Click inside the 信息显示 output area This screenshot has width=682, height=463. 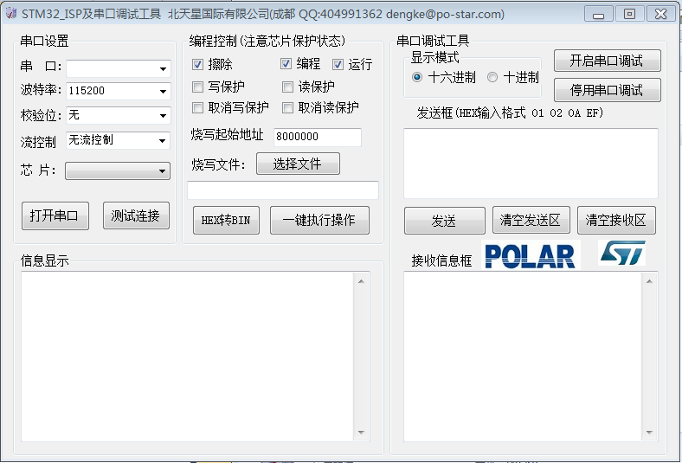(188, 357)
